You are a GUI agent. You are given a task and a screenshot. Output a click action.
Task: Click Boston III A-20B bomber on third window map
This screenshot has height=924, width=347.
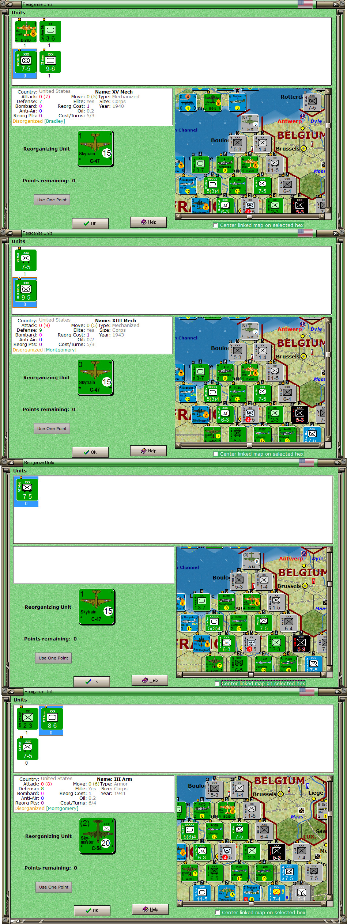coord(214,664)
